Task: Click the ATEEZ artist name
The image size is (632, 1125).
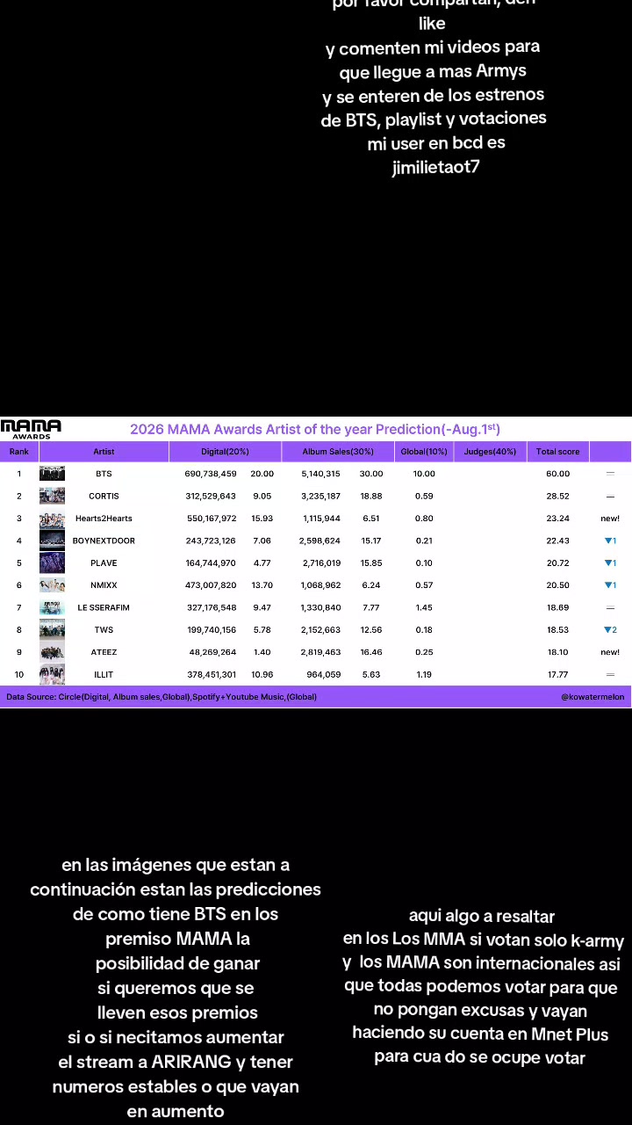Action: (x=104, y=652)
